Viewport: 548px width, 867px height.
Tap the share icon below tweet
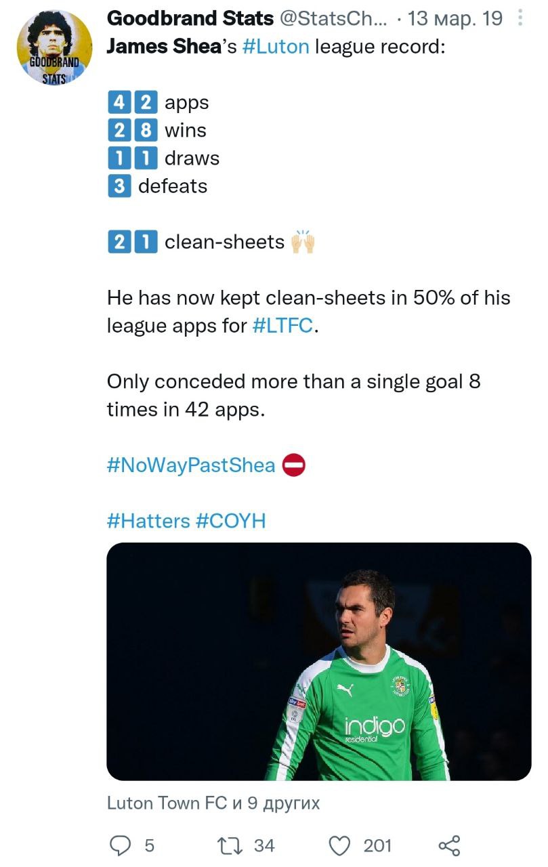click(449, 845)
